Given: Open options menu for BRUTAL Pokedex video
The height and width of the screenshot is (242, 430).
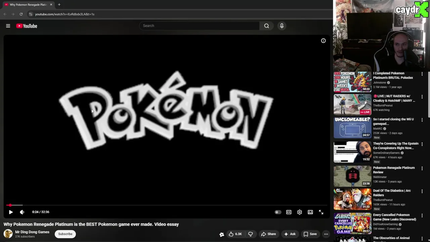Looking at the screenshot, I should coord(422,74).
